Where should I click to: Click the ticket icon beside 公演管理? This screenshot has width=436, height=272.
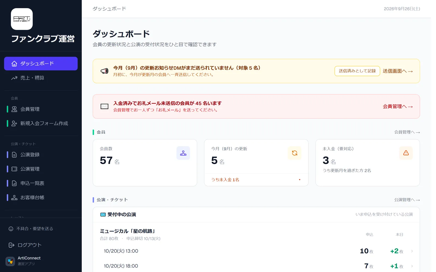click(x=14, y=169)
